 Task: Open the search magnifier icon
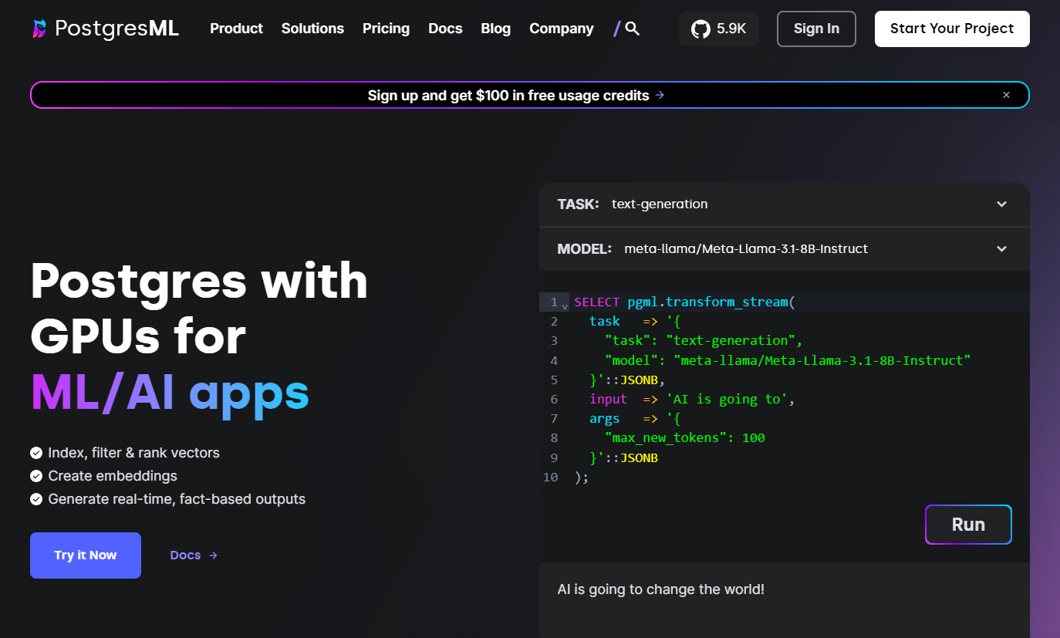(633, 29)
